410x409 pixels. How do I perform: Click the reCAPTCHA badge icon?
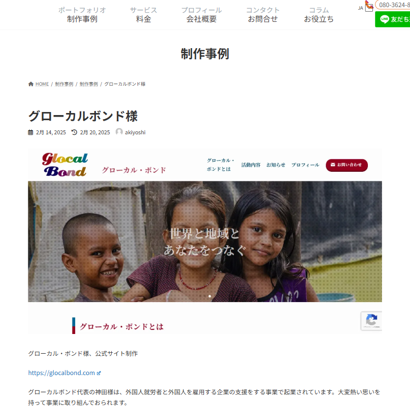(x=371, y=321)
